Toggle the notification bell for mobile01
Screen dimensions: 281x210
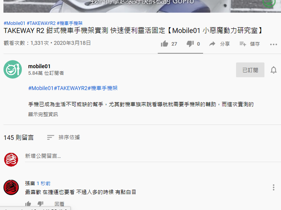point(274,70)
